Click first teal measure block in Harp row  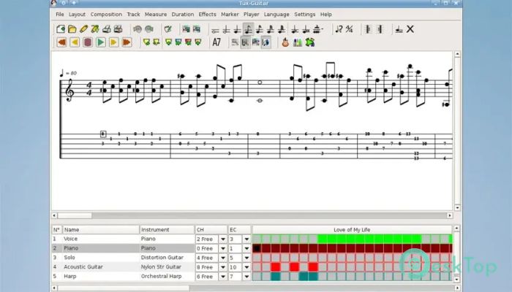click(x=276, y=277)
